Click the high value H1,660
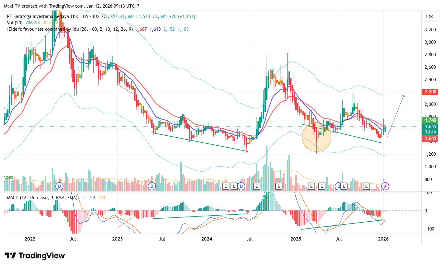Screen dimensions: 445x267 (x=126, y=16)
